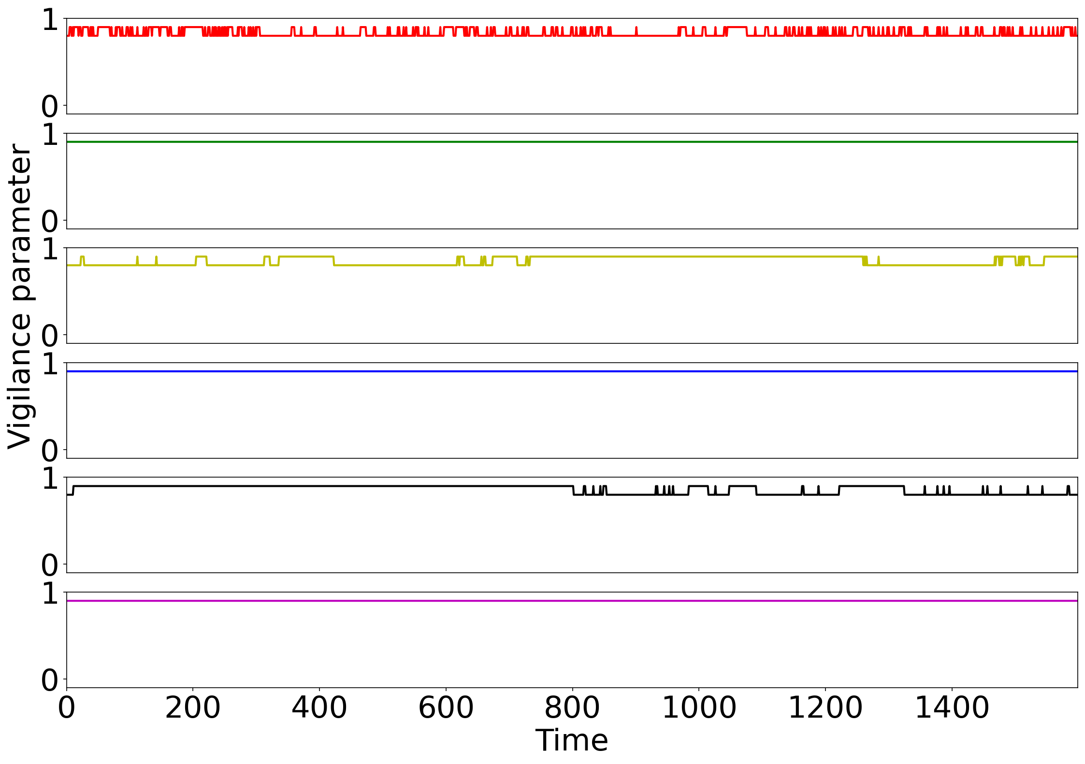This screenshot has width=1085, height=764.
Task: Click the "Vigilance parameter" y-axis label
Action: click(x=20, y=296)
